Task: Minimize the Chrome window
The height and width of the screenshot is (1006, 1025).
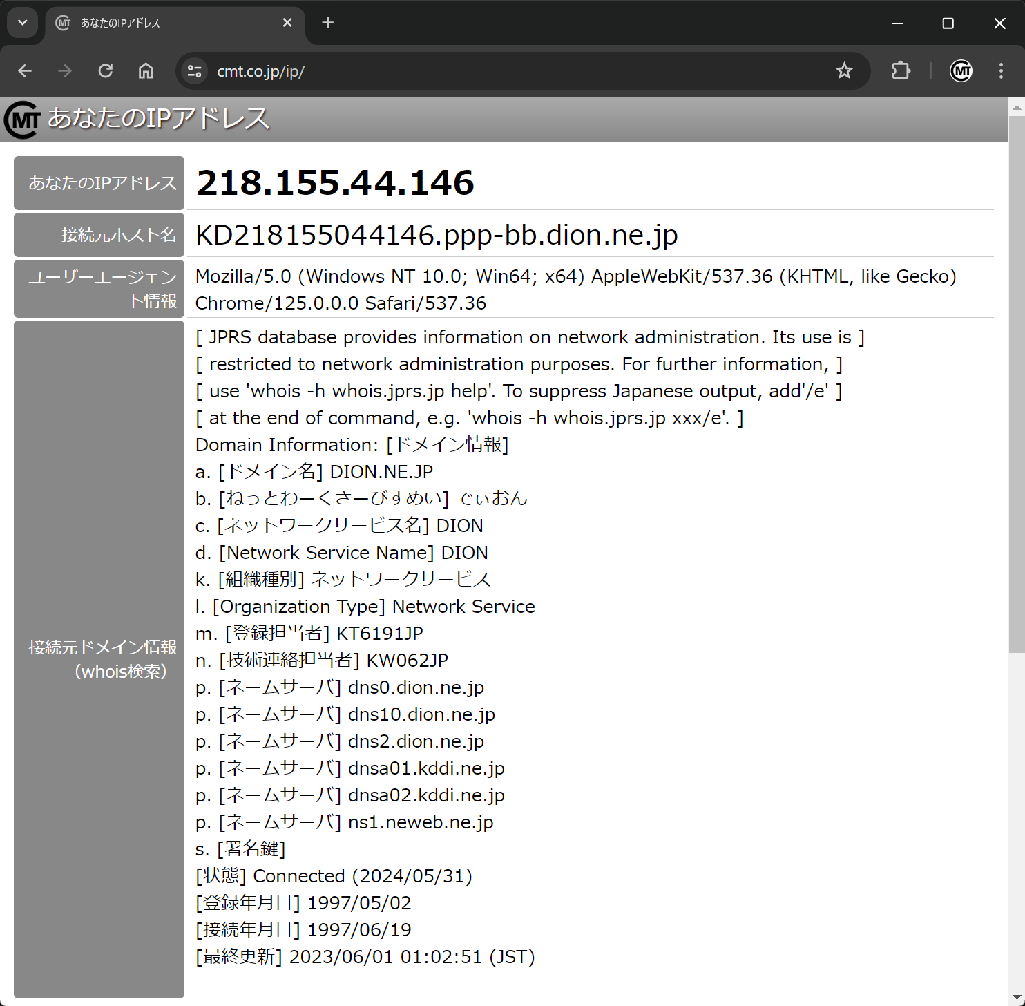Action: 898,23
